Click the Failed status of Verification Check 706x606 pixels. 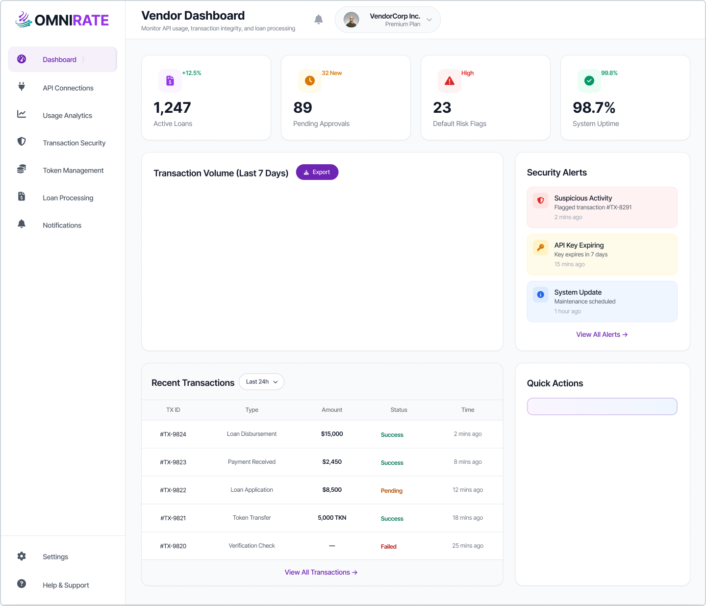[x=389, y=547]
